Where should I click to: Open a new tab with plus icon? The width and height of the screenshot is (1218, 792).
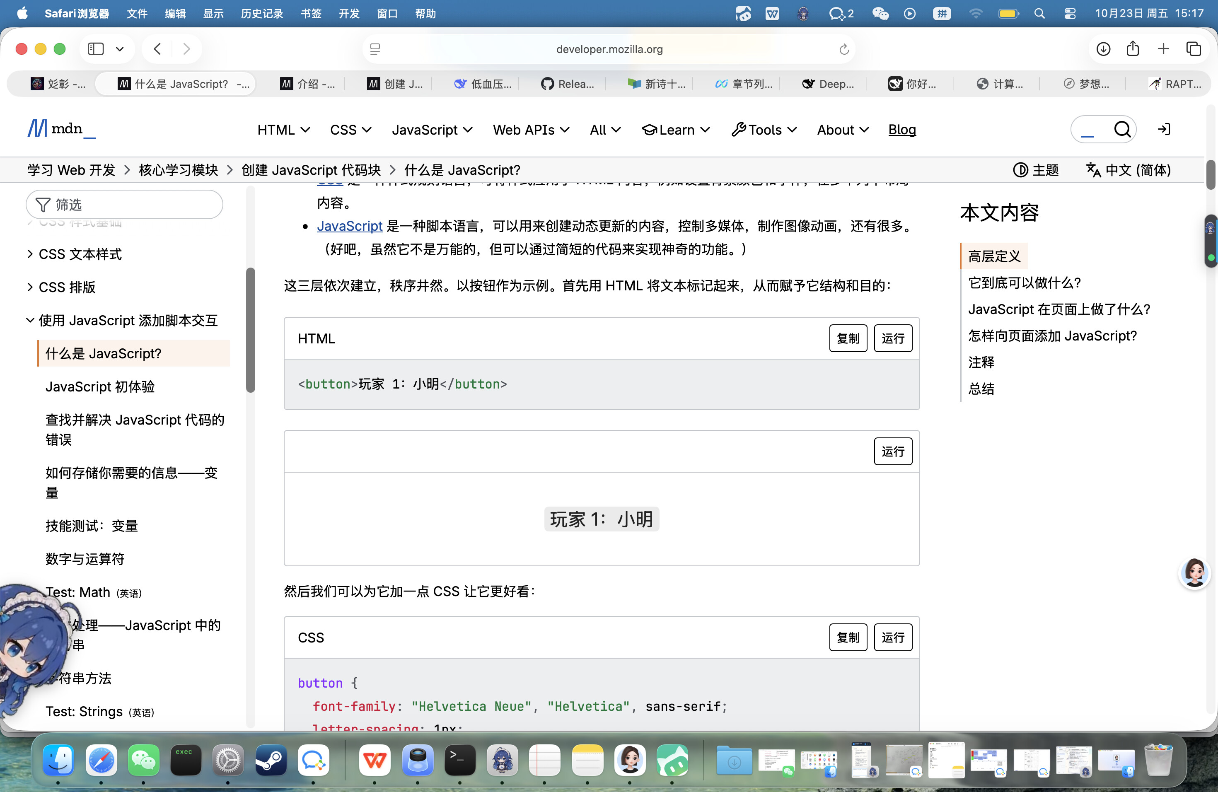[1163, 48]
